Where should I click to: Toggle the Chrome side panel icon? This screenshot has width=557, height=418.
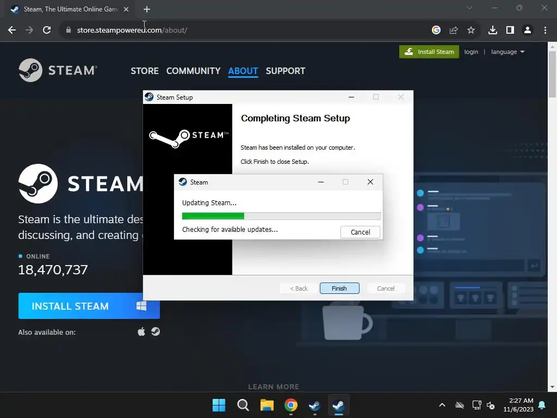(510, 30)
